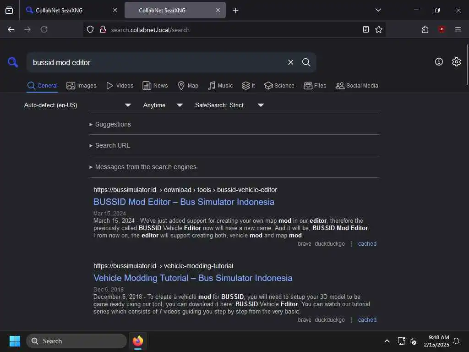Screen dimensions: 469x352
Task: Open Anytime time range dropdown
Action: tap(163, 105)
